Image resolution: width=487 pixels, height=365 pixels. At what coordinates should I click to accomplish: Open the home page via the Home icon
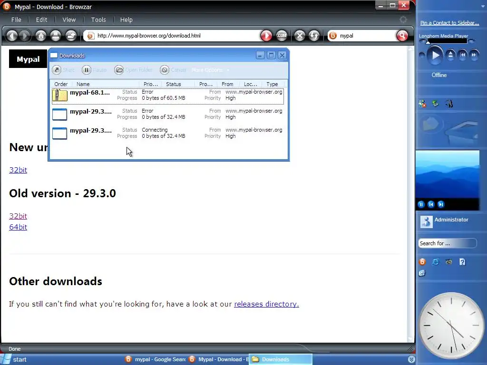41,36
